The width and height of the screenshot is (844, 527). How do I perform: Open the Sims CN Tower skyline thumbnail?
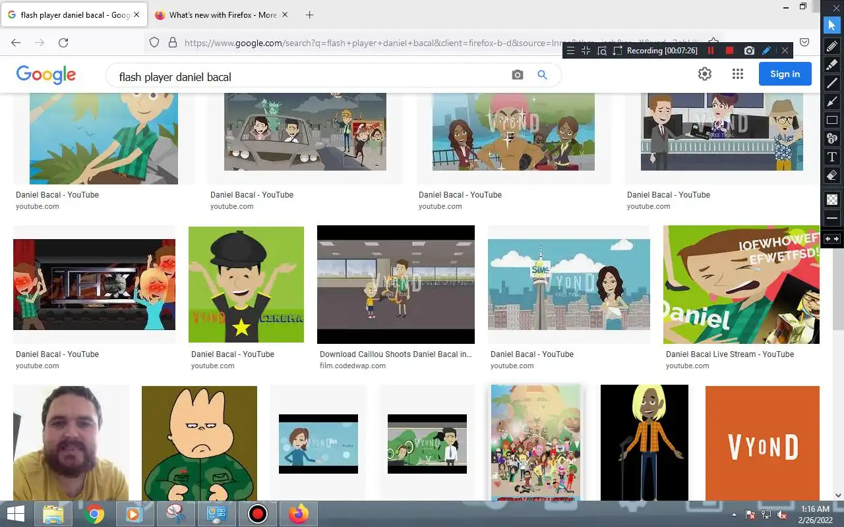coord(569,284)
